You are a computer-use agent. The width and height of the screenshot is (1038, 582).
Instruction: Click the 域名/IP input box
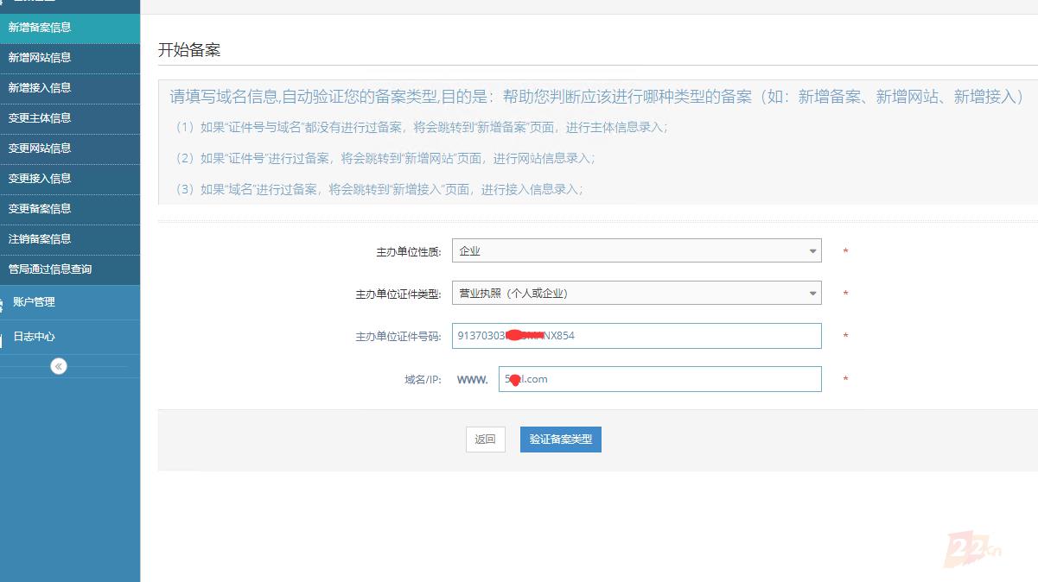(660, 378)
